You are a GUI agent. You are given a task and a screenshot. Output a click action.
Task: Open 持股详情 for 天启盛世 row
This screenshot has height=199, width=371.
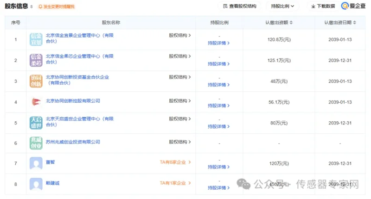tap(218, 126)
